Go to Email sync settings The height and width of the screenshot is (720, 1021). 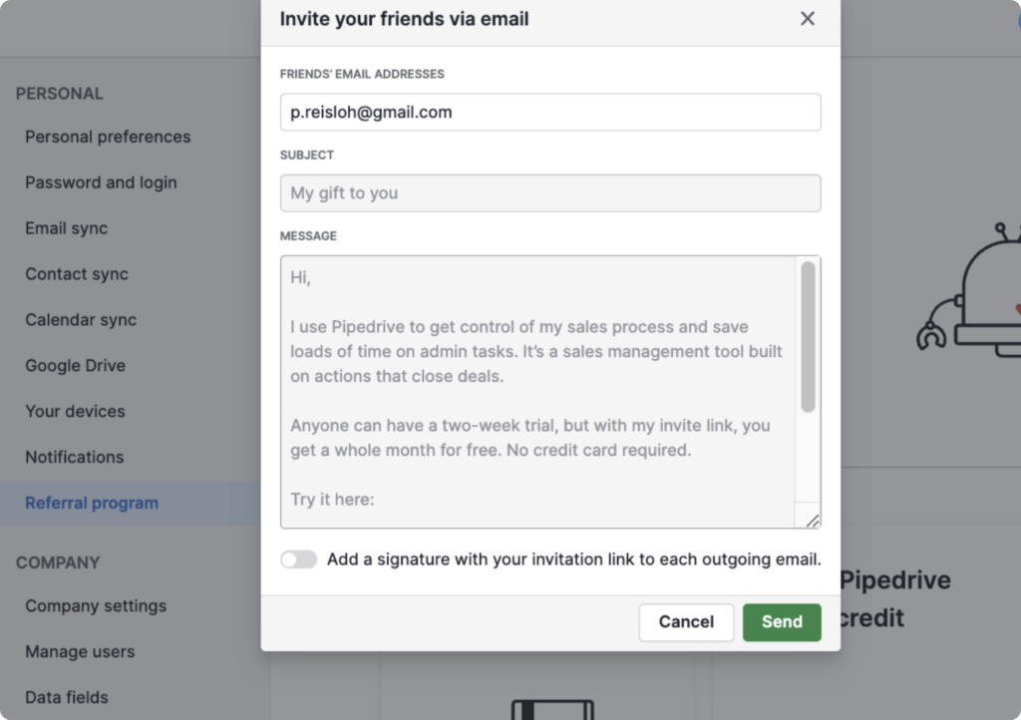click(67, 228)
